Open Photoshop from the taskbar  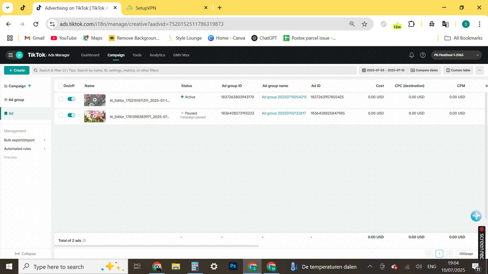pyautogui.click(x=233, y=266)
